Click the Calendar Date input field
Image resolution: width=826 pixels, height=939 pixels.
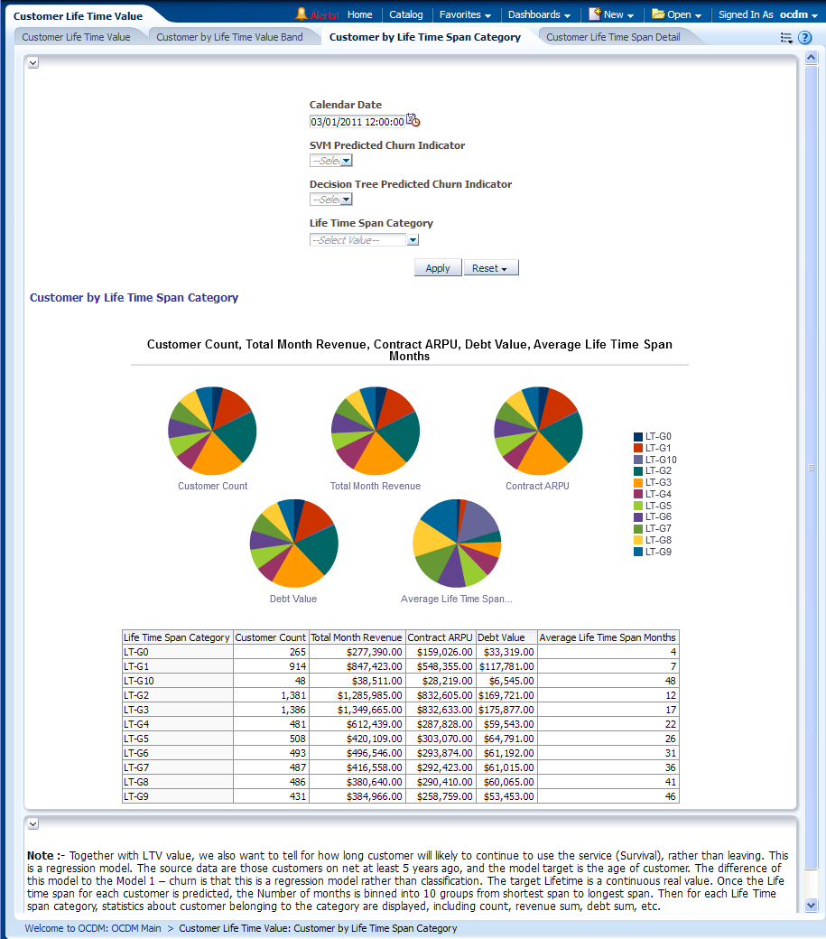click(357, 122)
